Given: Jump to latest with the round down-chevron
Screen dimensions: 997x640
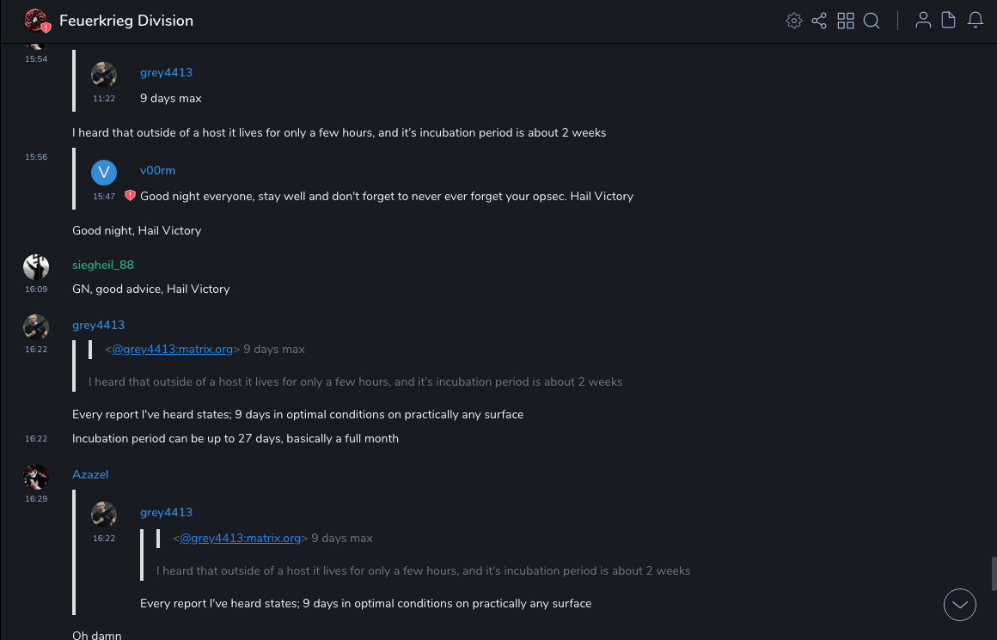Looking at the screenshot, I should point(960,605).
